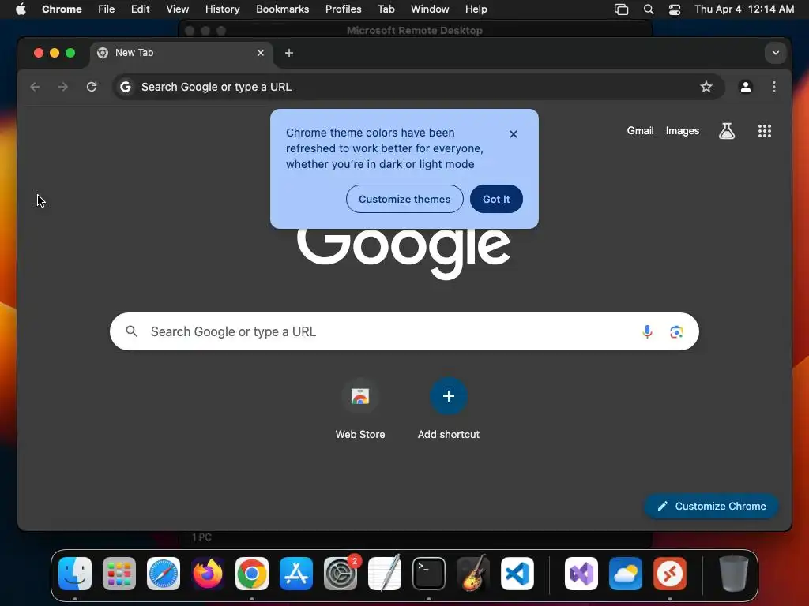The image size is (809, 606).
Task: Open the Google apps grid icon
Action: click(x=764, y=131)
